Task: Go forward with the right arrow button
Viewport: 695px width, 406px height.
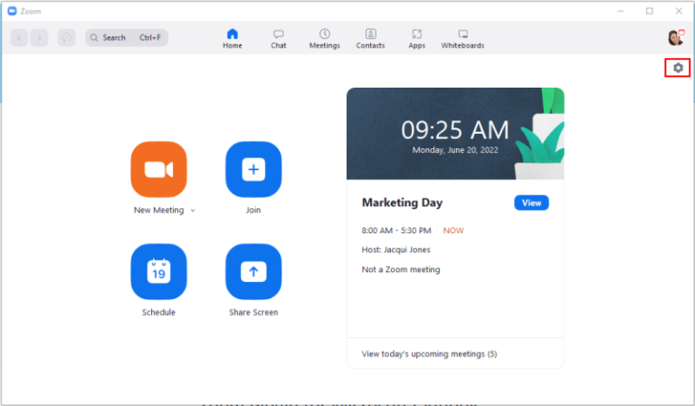Action: point(40,37)
